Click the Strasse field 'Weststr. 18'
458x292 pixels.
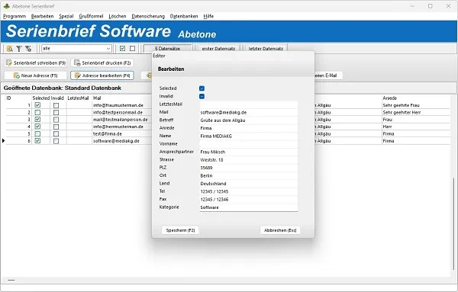click(x=249, y=160)
